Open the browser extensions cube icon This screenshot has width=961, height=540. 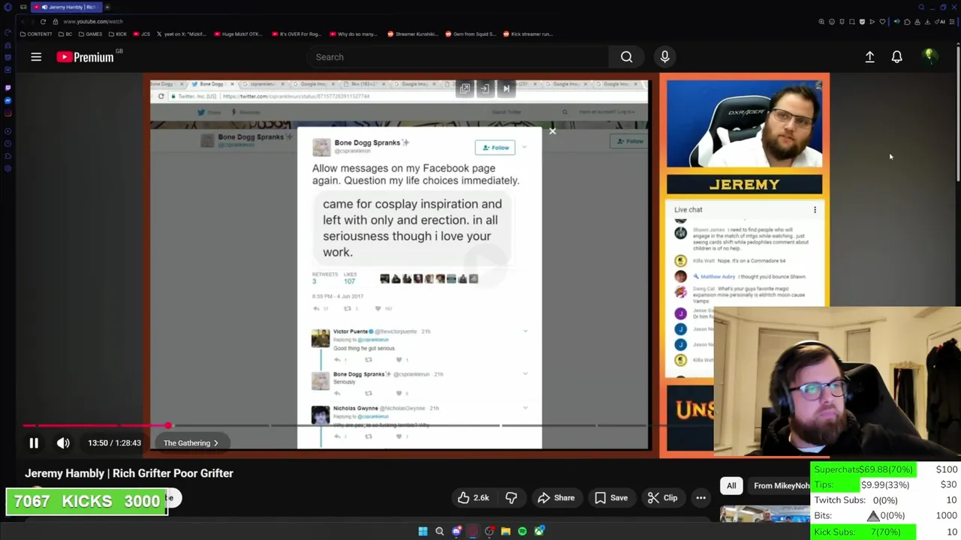coord(907,22)
